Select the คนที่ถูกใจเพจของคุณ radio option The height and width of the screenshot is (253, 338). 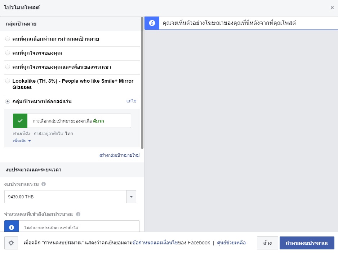tap(8, 53)
